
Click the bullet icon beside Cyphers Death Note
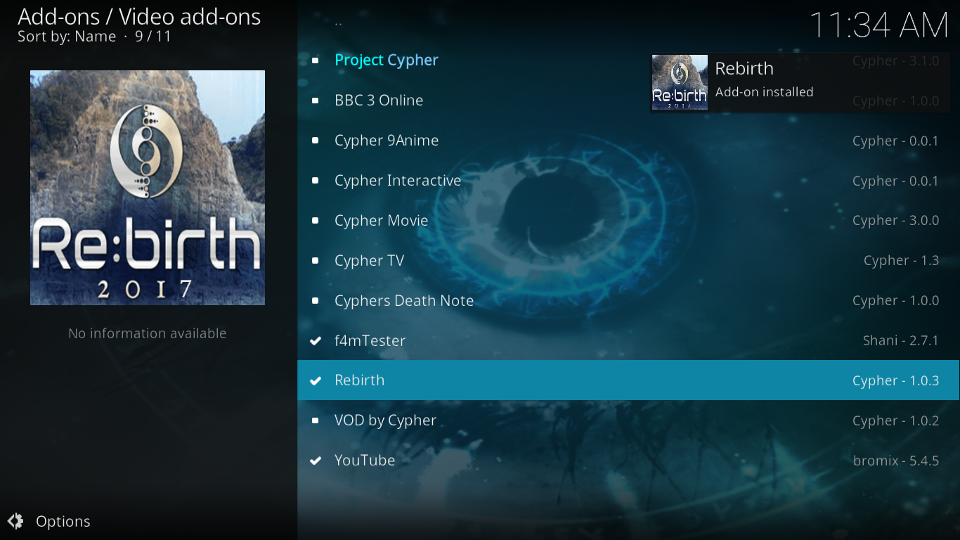(316, 301)
